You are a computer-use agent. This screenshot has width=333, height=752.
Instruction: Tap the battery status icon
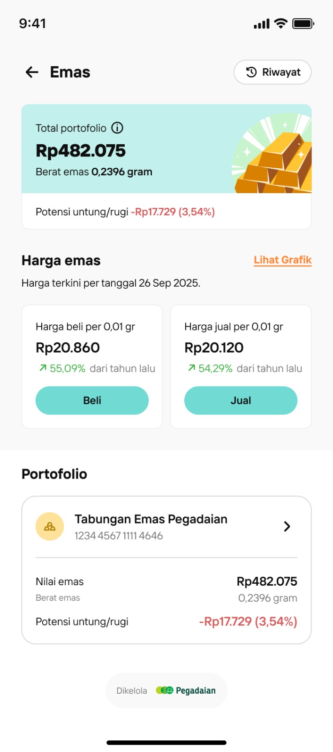click(x=303, y=23)
